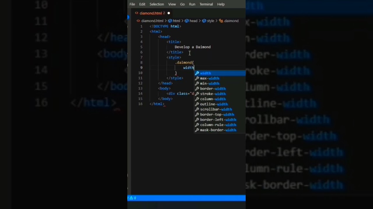Screen dimensions: 373x209
Task: Click the unsaved dot on diamond.html tab
Action: (169, 13)
